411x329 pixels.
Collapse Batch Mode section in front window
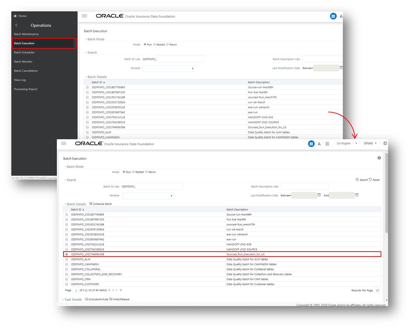pos(66,166)
